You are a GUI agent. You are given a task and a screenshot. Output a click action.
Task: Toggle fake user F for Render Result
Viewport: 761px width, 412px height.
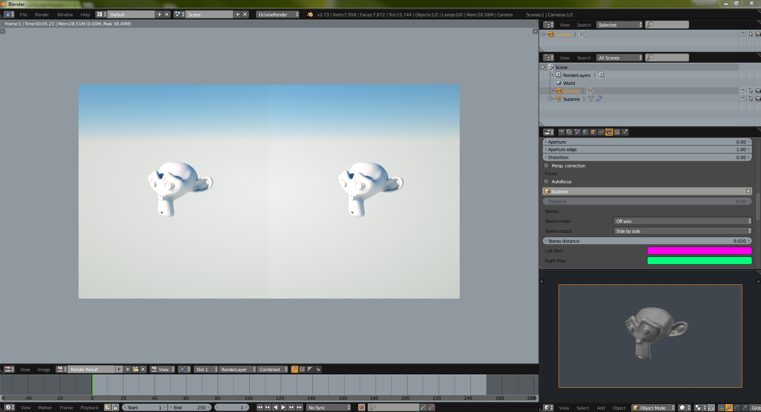[119, 369]
